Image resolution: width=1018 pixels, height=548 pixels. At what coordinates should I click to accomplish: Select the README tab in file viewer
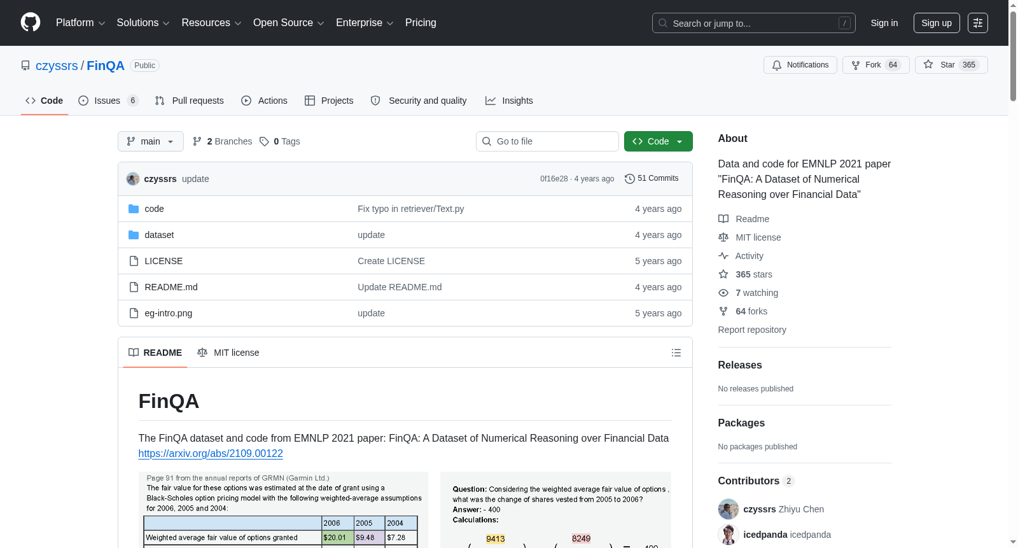click(x=155, y=353)
